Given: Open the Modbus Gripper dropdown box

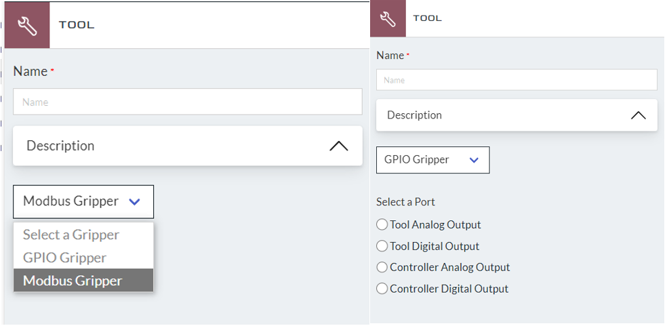Looking at the screenshot, I should pyautogui.click(x=83, y=201).
